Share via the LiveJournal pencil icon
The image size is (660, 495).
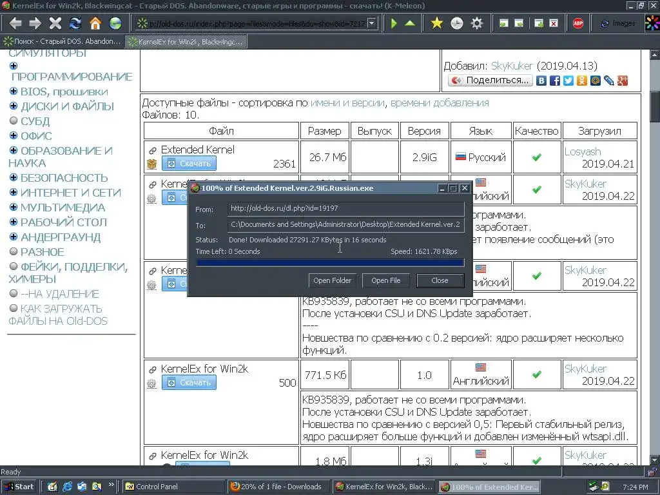pyautogui.click(x=608, y=81)
